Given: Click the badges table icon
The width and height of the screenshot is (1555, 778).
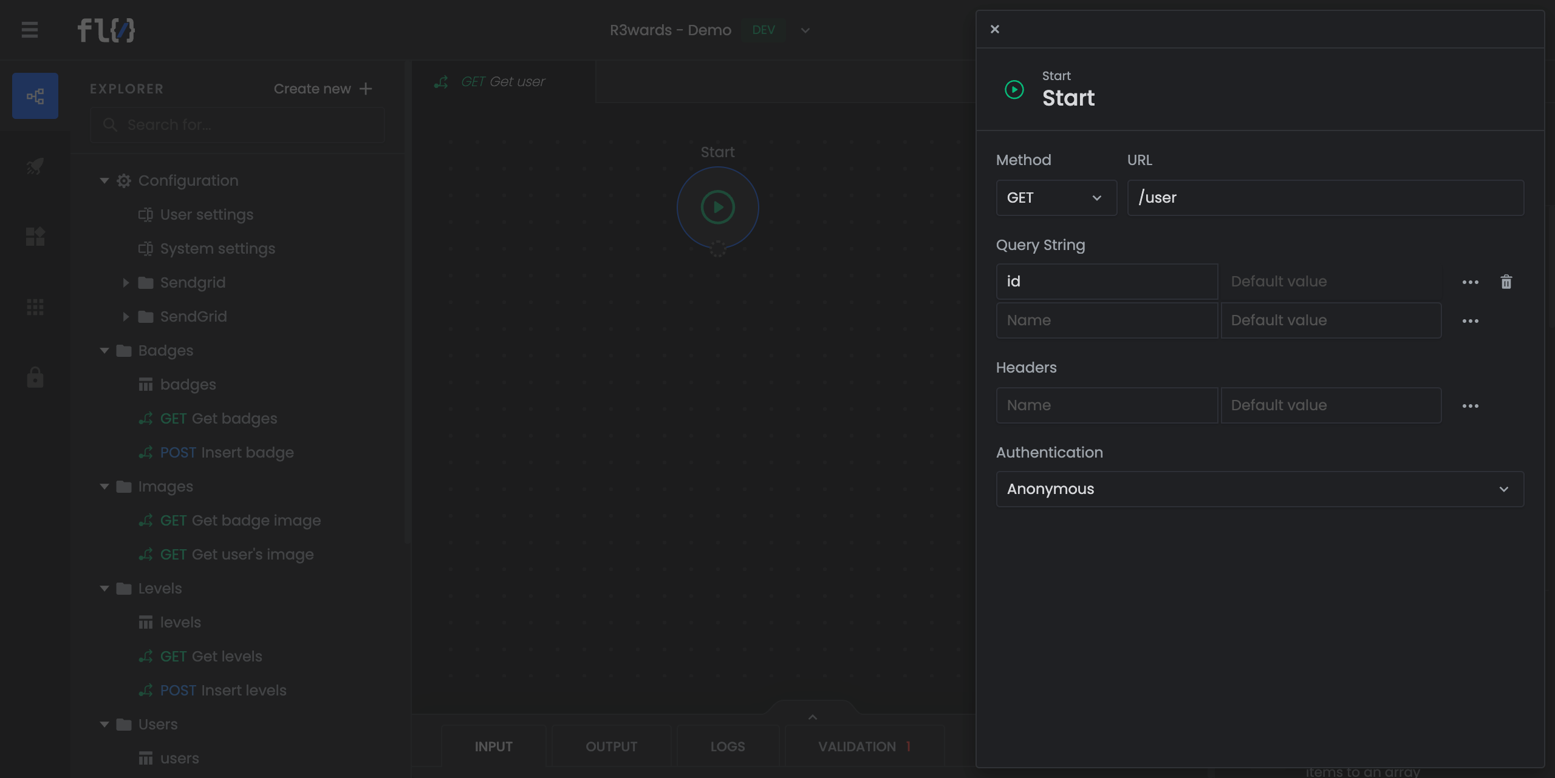Looking at the screenshot, I should (x=146, y=384).
